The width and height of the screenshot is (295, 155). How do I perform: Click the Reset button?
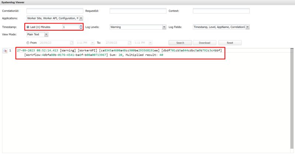230,43
